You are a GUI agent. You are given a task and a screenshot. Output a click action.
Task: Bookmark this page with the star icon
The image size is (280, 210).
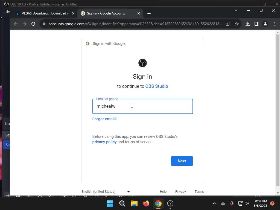tap(237, 24)
